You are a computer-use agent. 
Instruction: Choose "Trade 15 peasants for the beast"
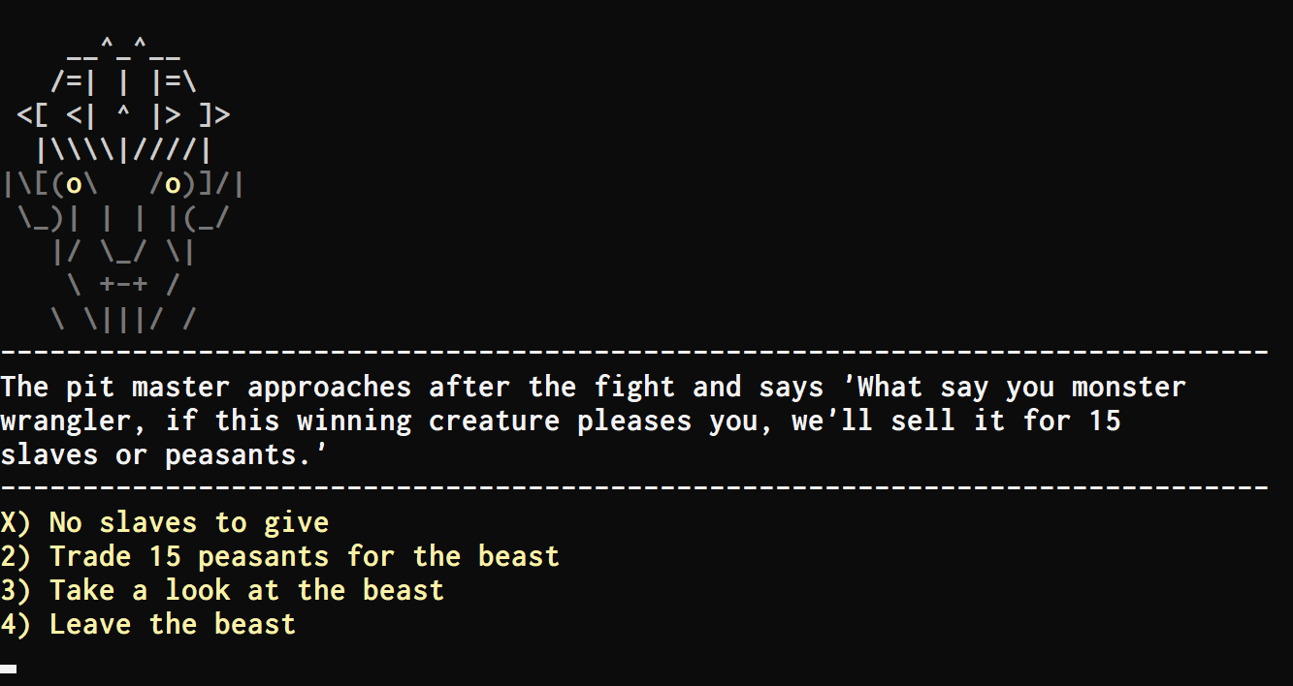(305, 557)
